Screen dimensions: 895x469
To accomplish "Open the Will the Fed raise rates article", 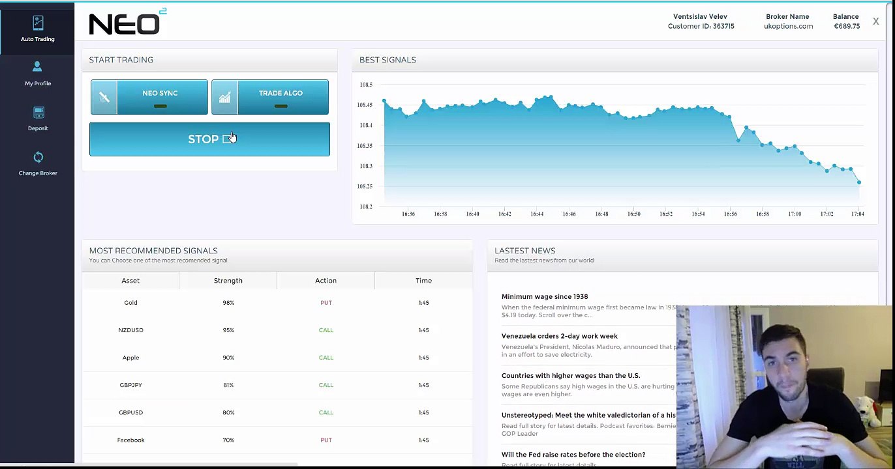I will point(573,455).
